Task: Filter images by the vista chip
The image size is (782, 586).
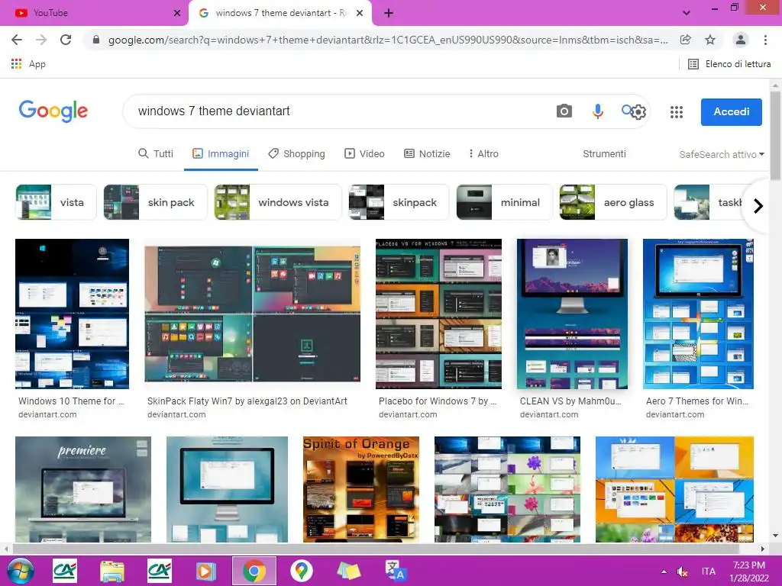Action: pyautogui.click(x=56, y=202)
